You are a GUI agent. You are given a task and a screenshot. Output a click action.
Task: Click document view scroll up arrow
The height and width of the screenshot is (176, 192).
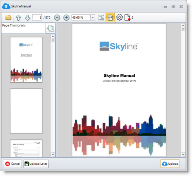coord(183,25)
